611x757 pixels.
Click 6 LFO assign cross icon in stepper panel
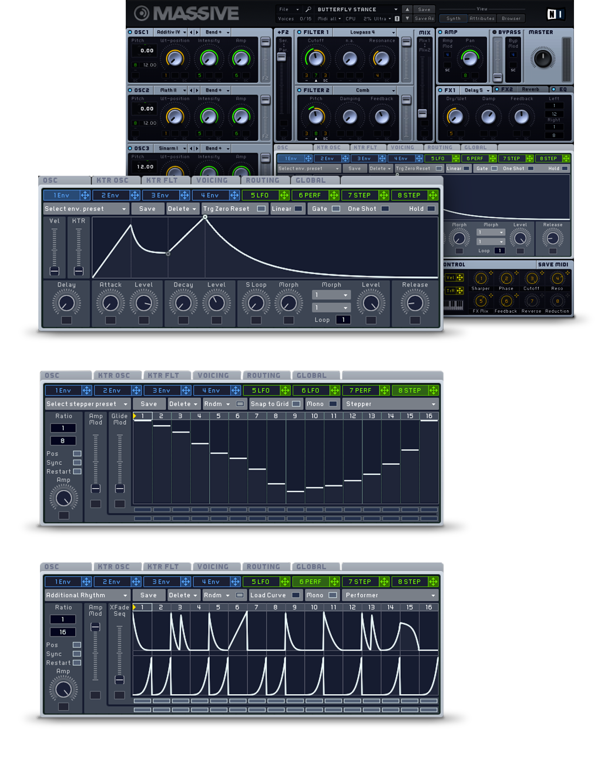coord(334,390)
